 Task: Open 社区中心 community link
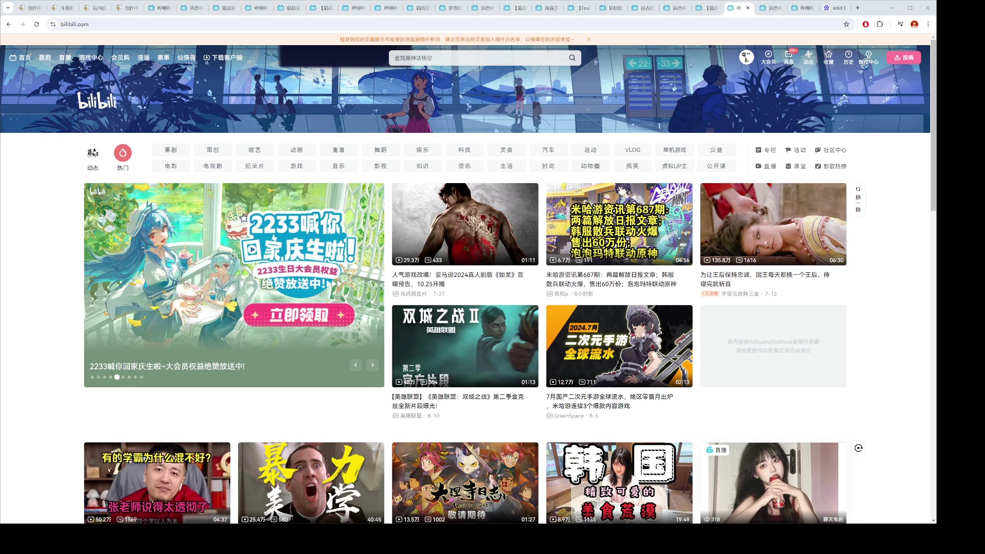[831, 150]
